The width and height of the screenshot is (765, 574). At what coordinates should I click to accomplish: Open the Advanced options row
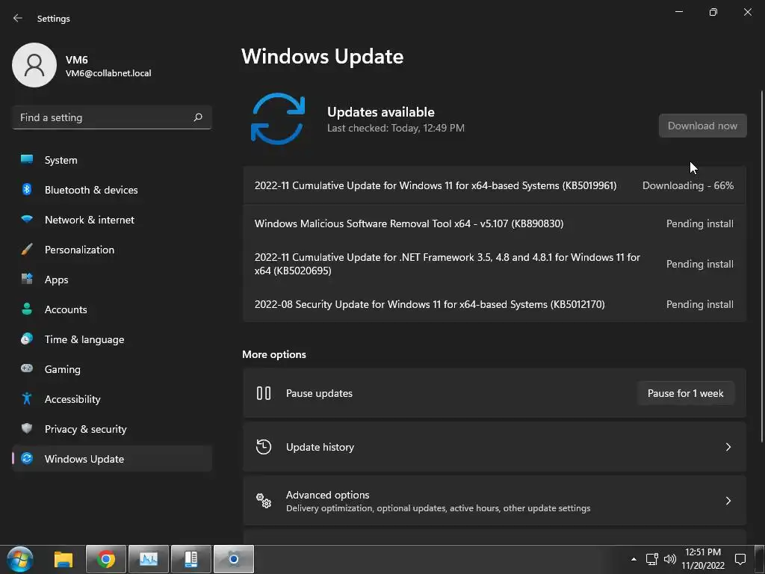coord(495,500)
